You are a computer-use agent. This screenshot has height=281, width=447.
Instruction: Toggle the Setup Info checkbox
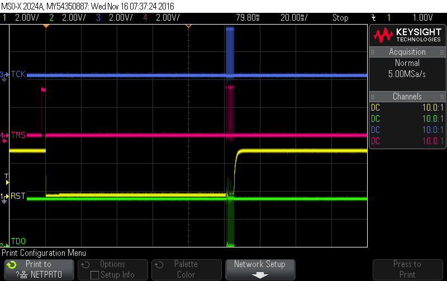pyautogui.click(x=94, y=275)
